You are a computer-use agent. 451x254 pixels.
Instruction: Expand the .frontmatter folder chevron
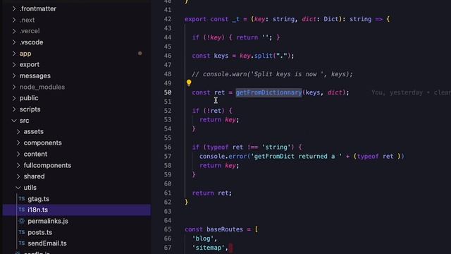coord(14,9)
